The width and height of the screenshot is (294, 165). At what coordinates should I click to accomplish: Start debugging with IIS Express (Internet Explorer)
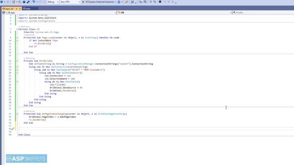point(98,2)
